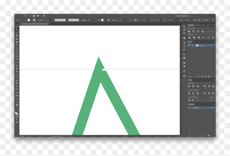Click the Intersect shape mode icon
Screen dimensions: 230x156
[x=198, y=32]
